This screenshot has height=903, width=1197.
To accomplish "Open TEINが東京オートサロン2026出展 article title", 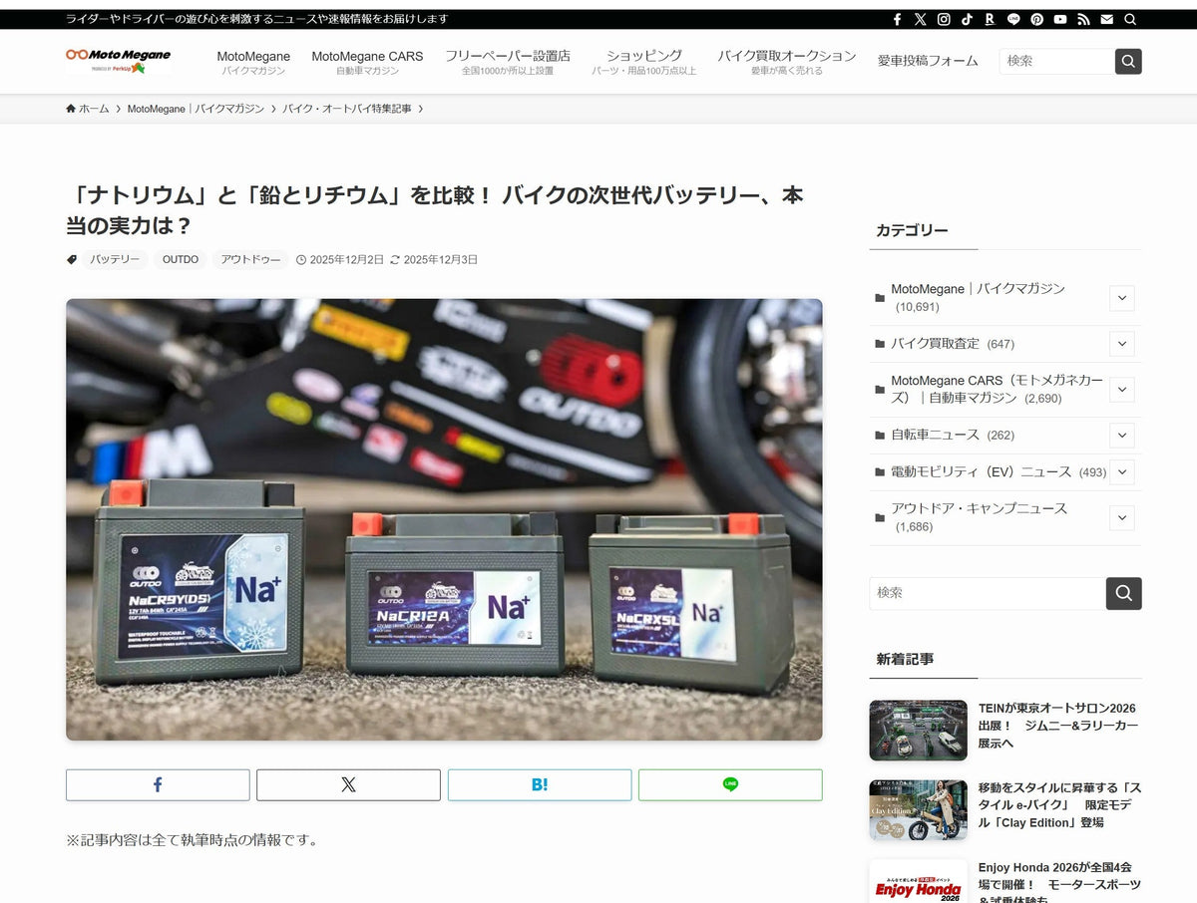I will pos(1057,726).
